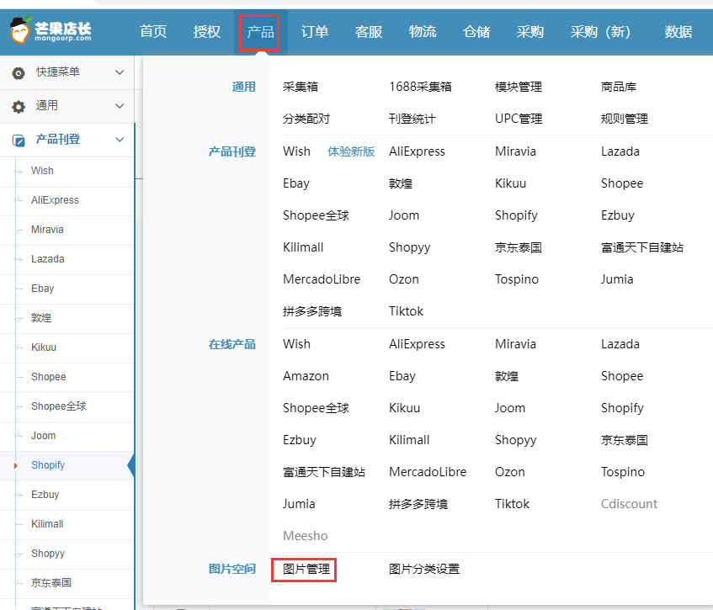Select Shopify under 在线产品 in dropdown
This screenshot has height=610, width=713.
pos(622,408)
